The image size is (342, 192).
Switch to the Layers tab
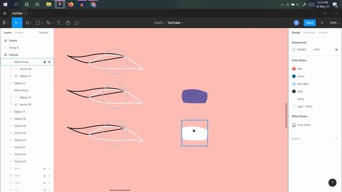coord(7,33)
